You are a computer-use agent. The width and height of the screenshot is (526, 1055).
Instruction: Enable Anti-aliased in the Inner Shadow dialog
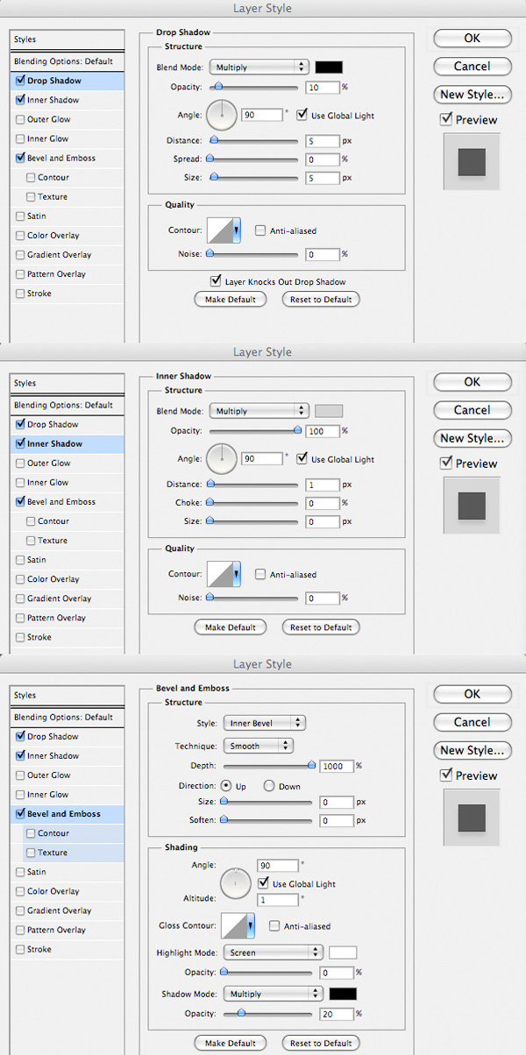pos(260,574)
